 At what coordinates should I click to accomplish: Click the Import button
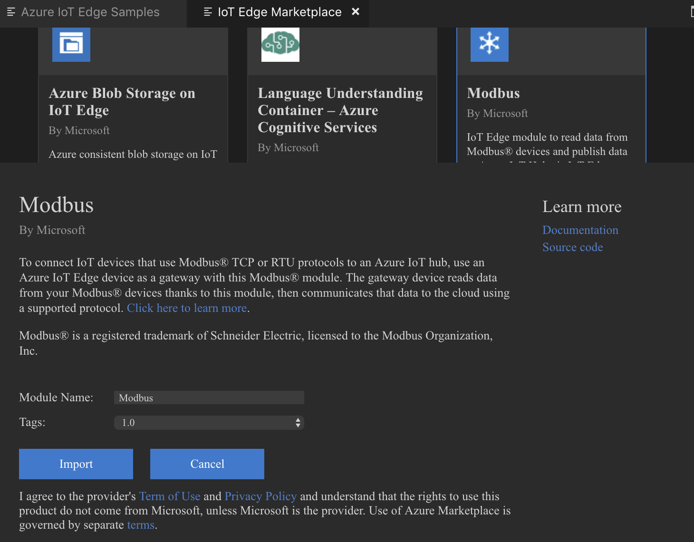pos(76,464)
